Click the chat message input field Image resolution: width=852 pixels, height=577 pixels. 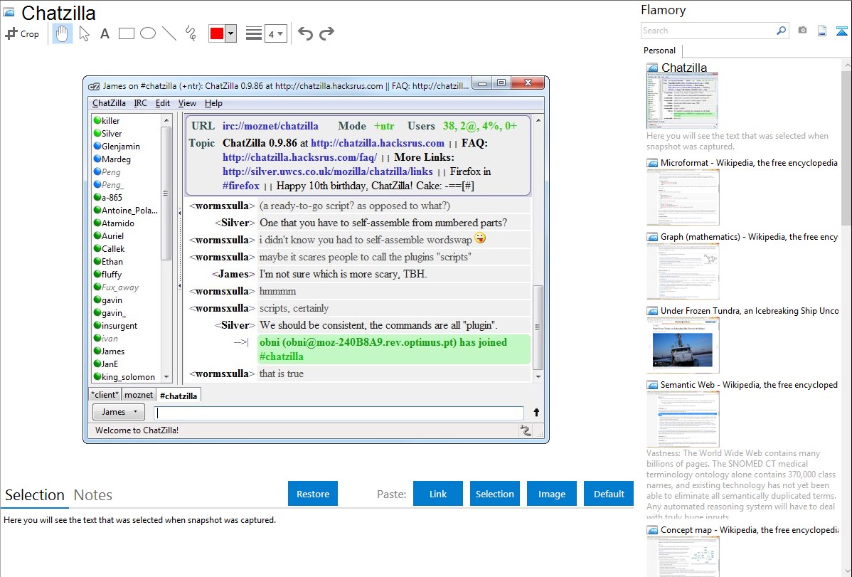tap(339, 413)
